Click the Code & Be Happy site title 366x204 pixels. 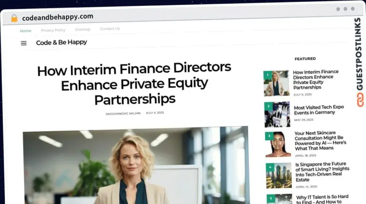[61, 42]
